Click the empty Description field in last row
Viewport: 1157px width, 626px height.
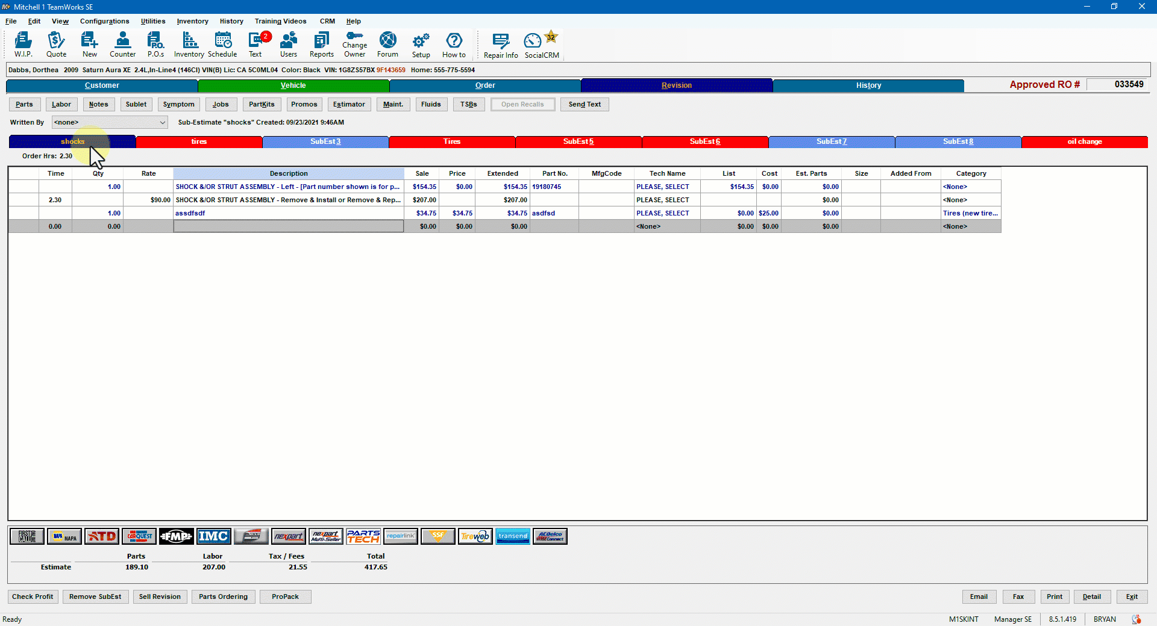click(x=288, y=226)
